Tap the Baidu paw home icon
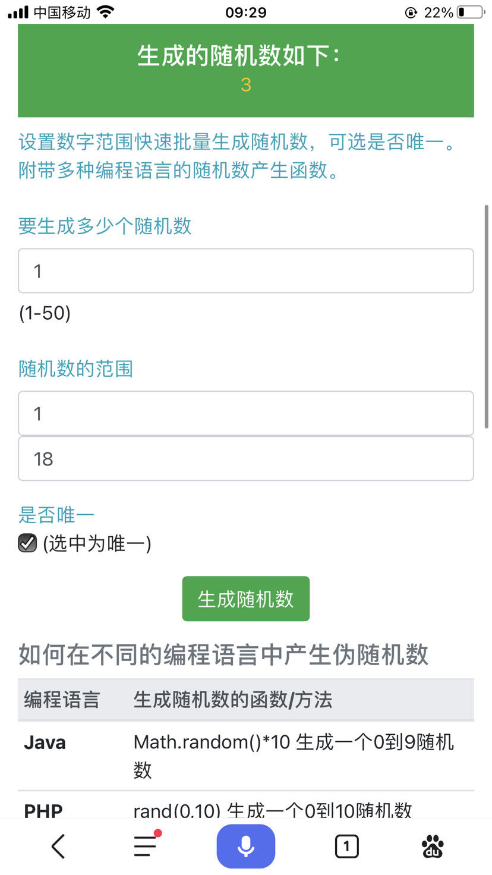The image size is (492, 875). tap(433, 846)
